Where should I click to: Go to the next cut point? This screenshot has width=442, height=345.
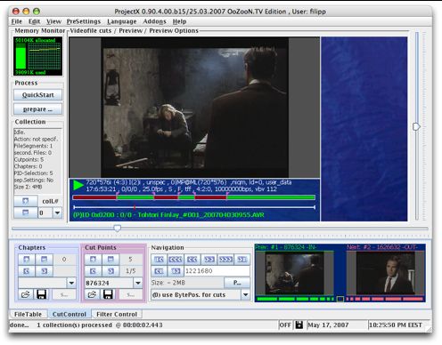(110, 271)
